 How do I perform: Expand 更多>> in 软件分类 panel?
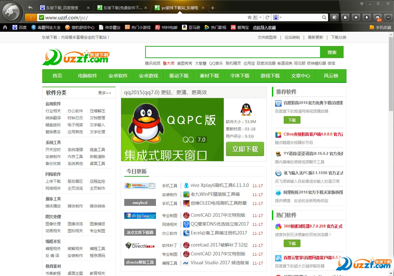click(105, 93)
